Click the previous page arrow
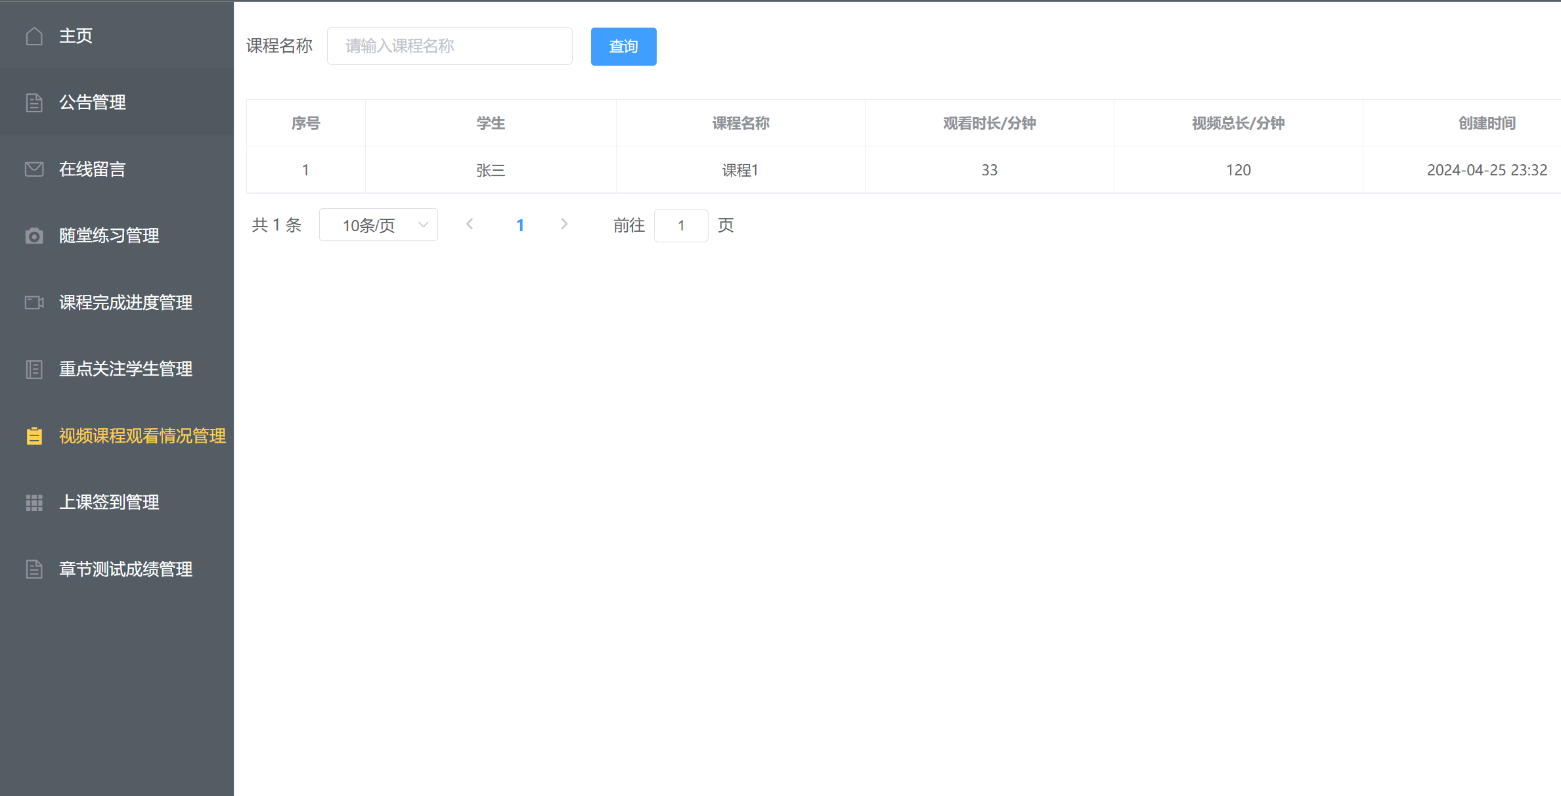The image size is (1561, 796). pyautogui.click(x=470, y=225)
